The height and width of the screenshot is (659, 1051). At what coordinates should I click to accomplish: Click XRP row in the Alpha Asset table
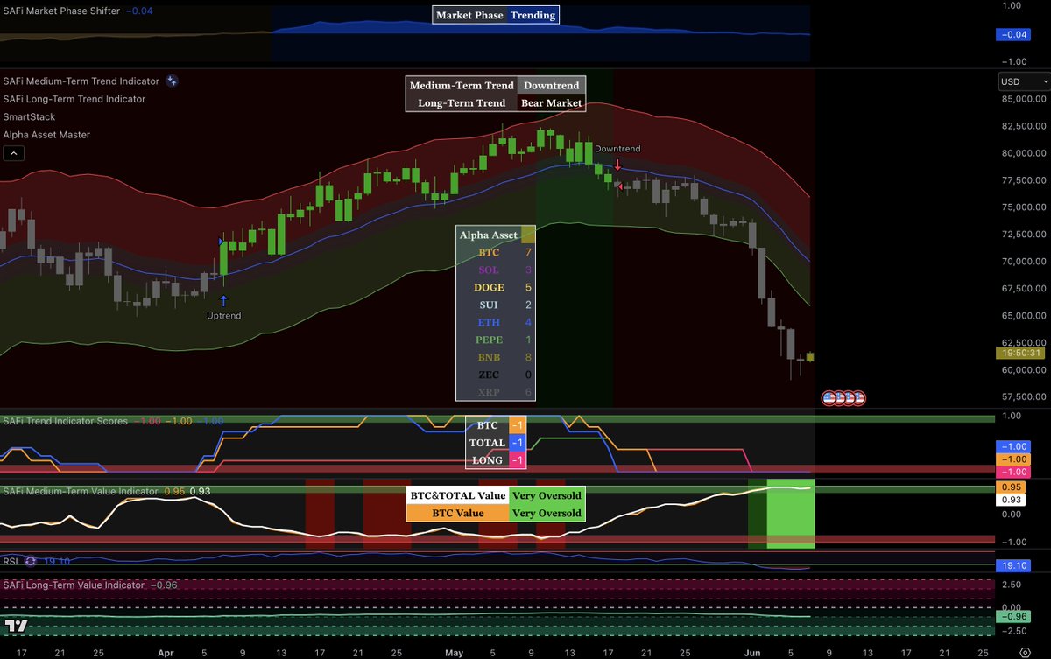[497, 393]
